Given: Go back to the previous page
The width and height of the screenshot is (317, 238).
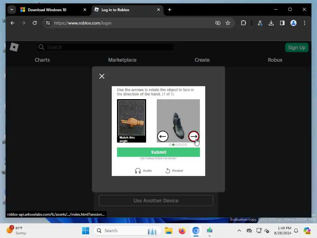Looking at the screenshot, I should coord(12,23).
